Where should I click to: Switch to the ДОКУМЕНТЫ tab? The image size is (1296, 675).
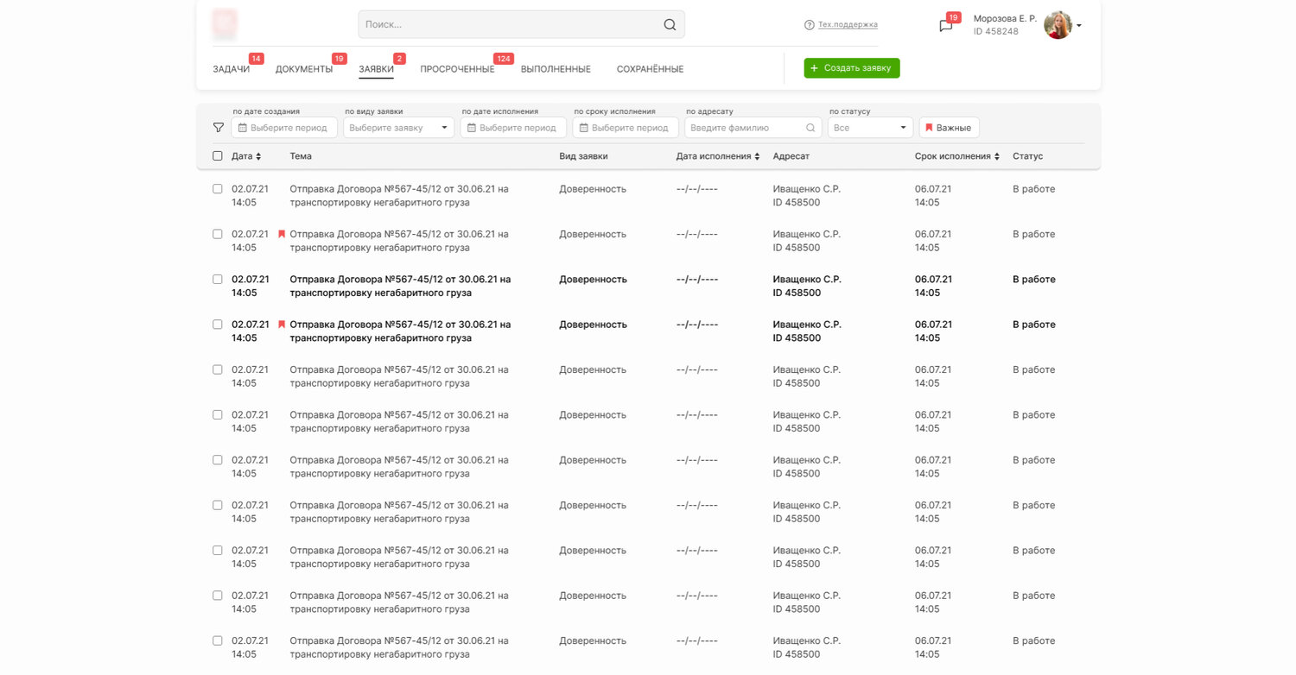304,69
